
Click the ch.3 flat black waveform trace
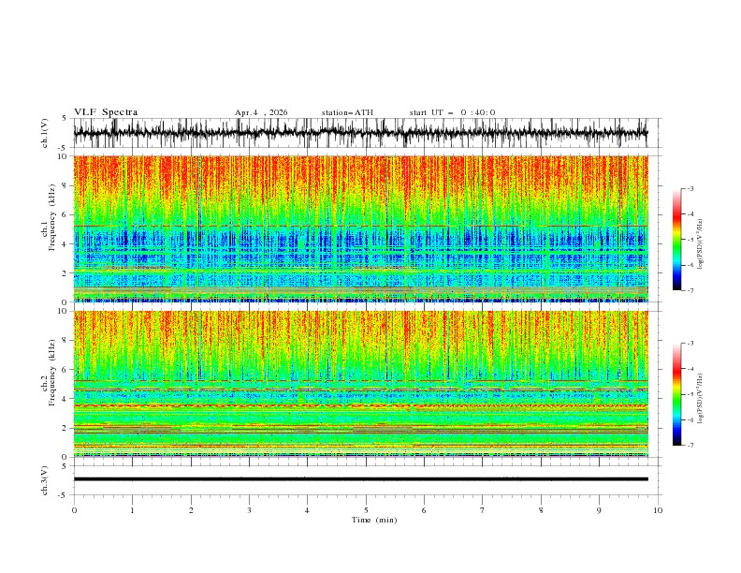coord(360,479)
